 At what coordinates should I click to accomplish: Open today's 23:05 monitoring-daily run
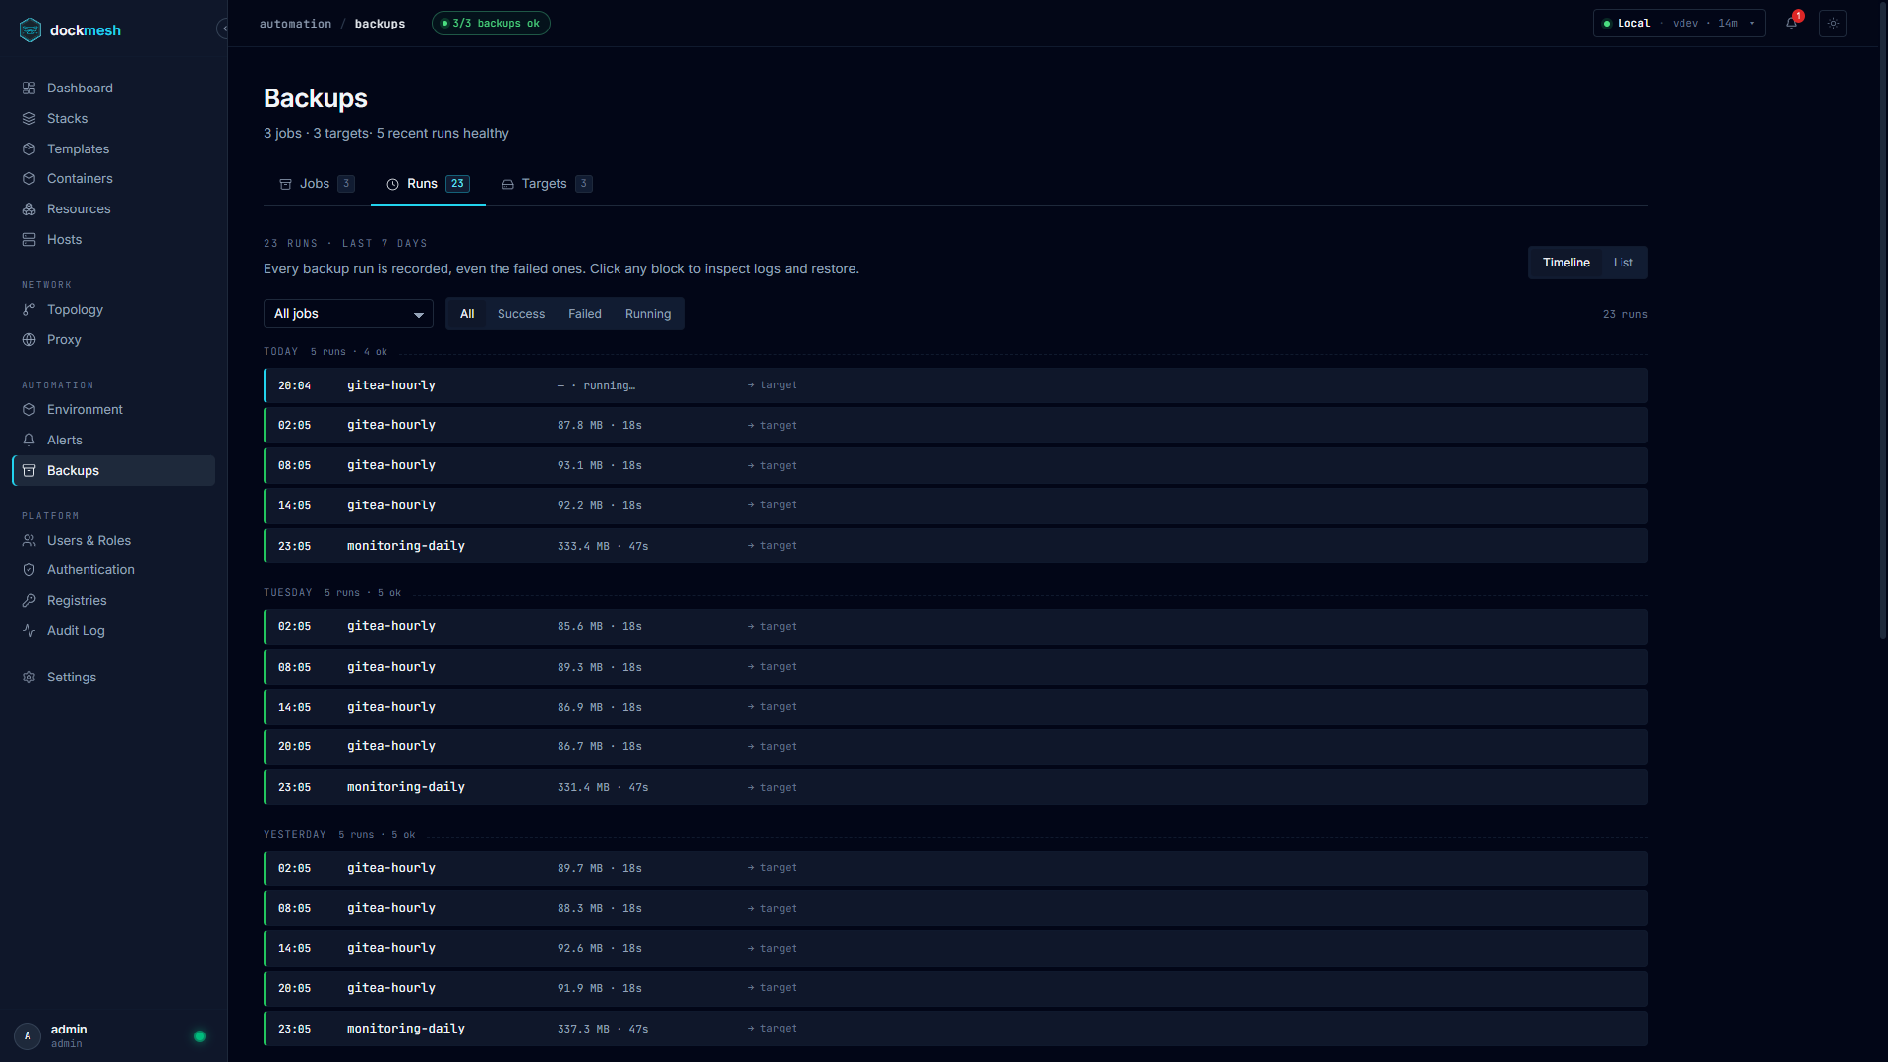tap(956, 546)
